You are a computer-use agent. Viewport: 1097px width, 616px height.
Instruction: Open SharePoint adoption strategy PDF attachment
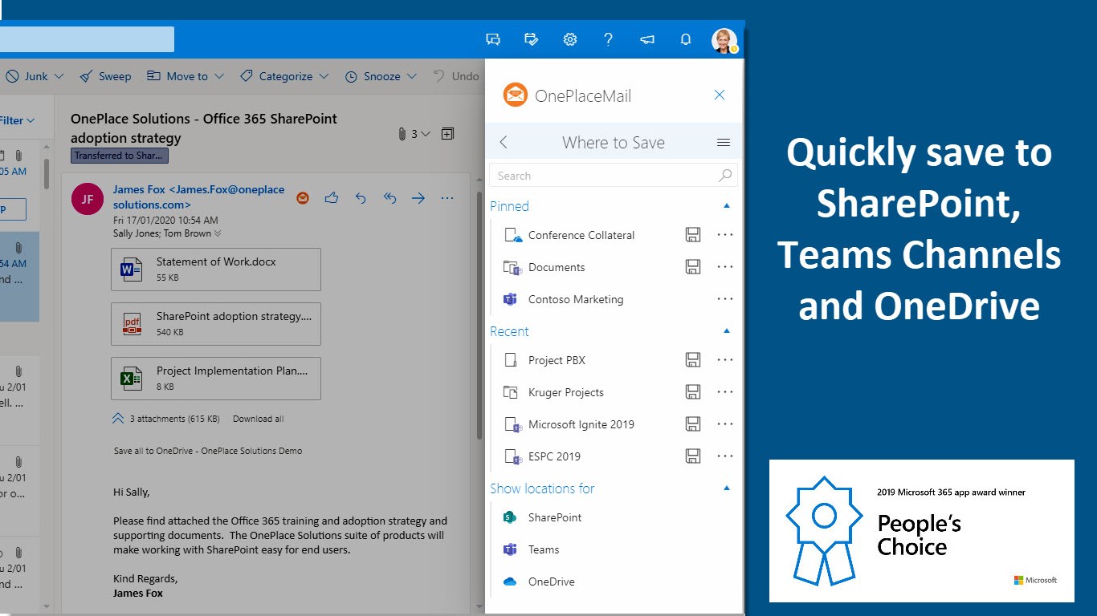pos(216,324)
